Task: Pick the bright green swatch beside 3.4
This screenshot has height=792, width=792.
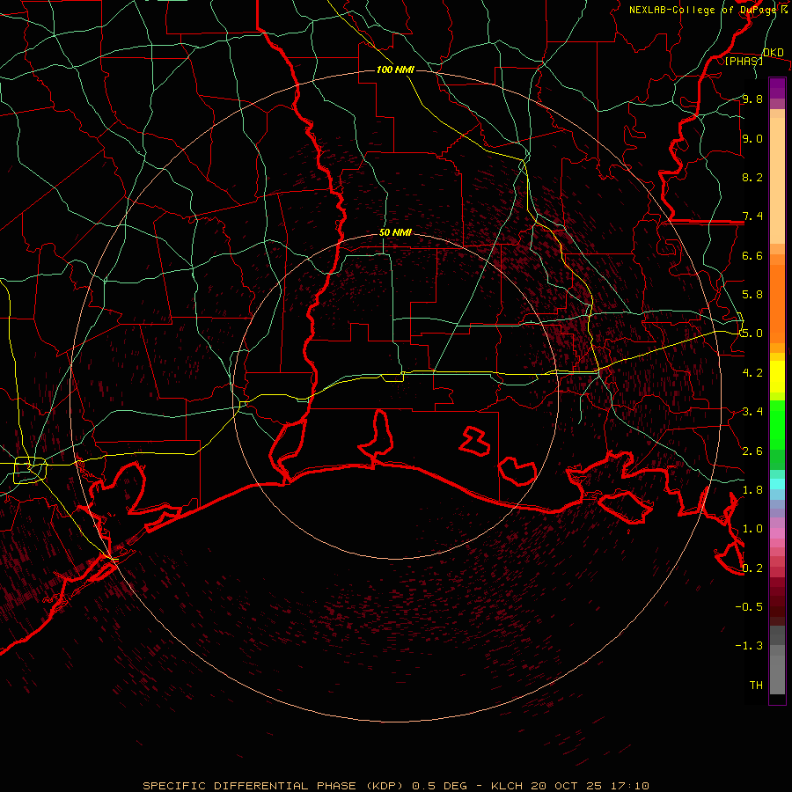Action: (x=777, y=425)
